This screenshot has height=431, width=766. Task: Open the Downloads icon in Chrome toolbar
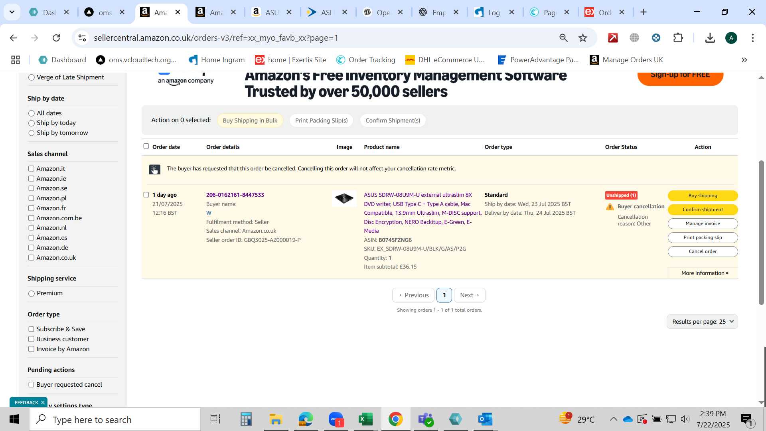click(710, 38)
